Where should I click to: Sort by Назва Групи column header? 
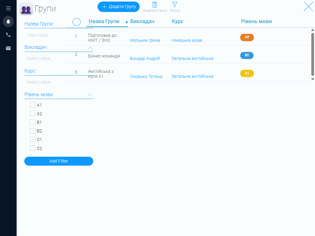click(104, 21)
